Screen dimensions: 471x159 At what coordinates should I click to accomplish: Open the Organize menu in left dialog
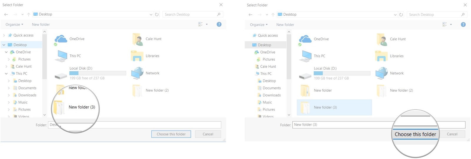(x=14, y=24)
